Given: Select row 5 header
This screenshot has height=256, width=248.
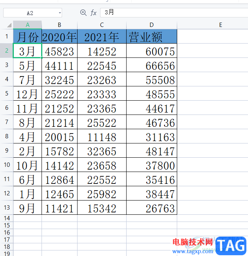Looking at the screenshot, I should coord(6,94).
